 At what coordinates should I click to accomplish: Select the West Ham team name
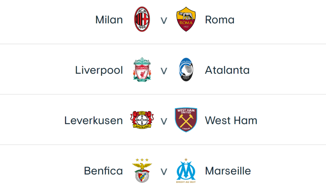click(231, 121)
